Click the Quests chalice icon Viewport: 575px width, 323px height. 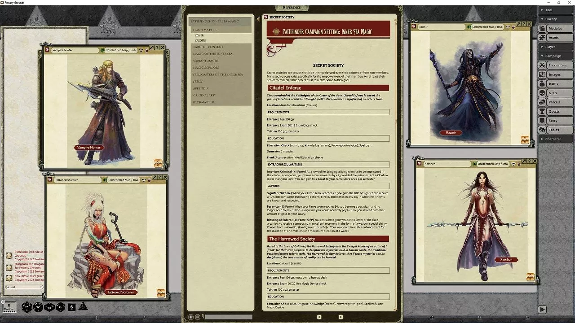click(x=542, y=111)
